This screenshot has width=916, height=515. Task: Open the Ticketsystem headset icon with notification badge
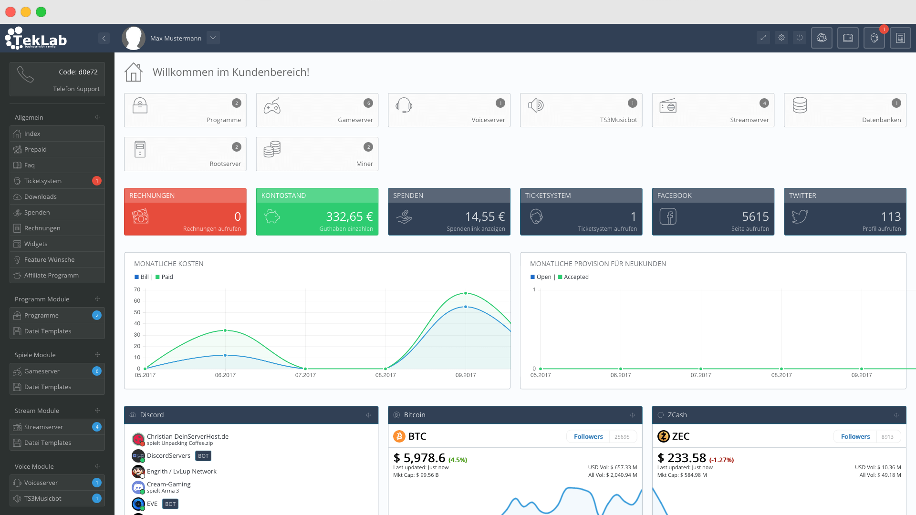pos(874,38)
